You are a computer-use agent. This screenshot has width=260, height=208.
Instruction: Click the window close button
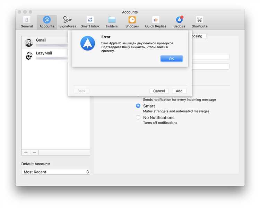coord(19,12)
